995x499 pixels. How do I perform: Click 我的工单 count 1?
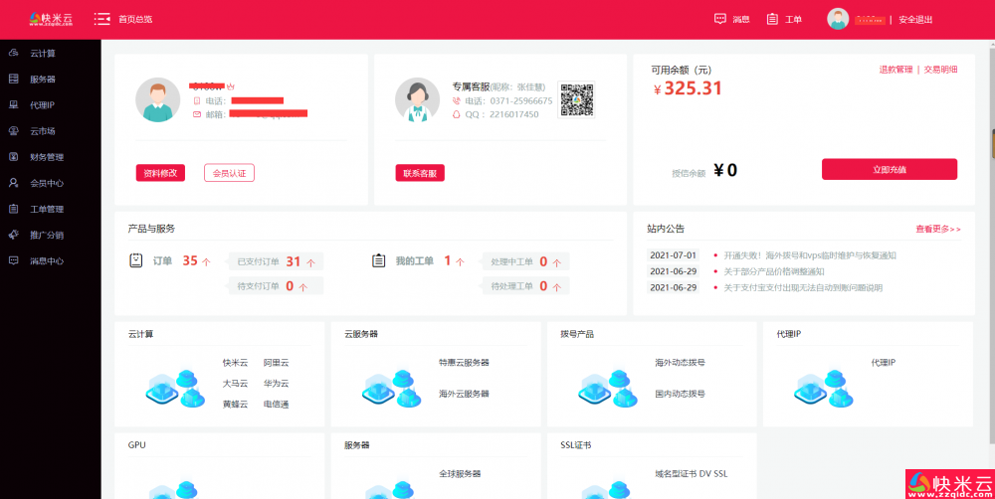click(x=448, y=260)
